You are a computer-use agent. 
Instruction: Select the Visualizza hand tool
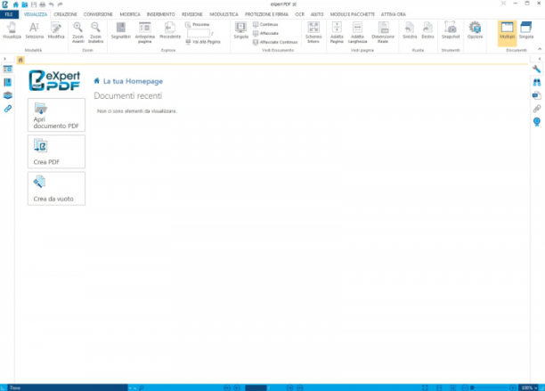[x=12, y=30]
